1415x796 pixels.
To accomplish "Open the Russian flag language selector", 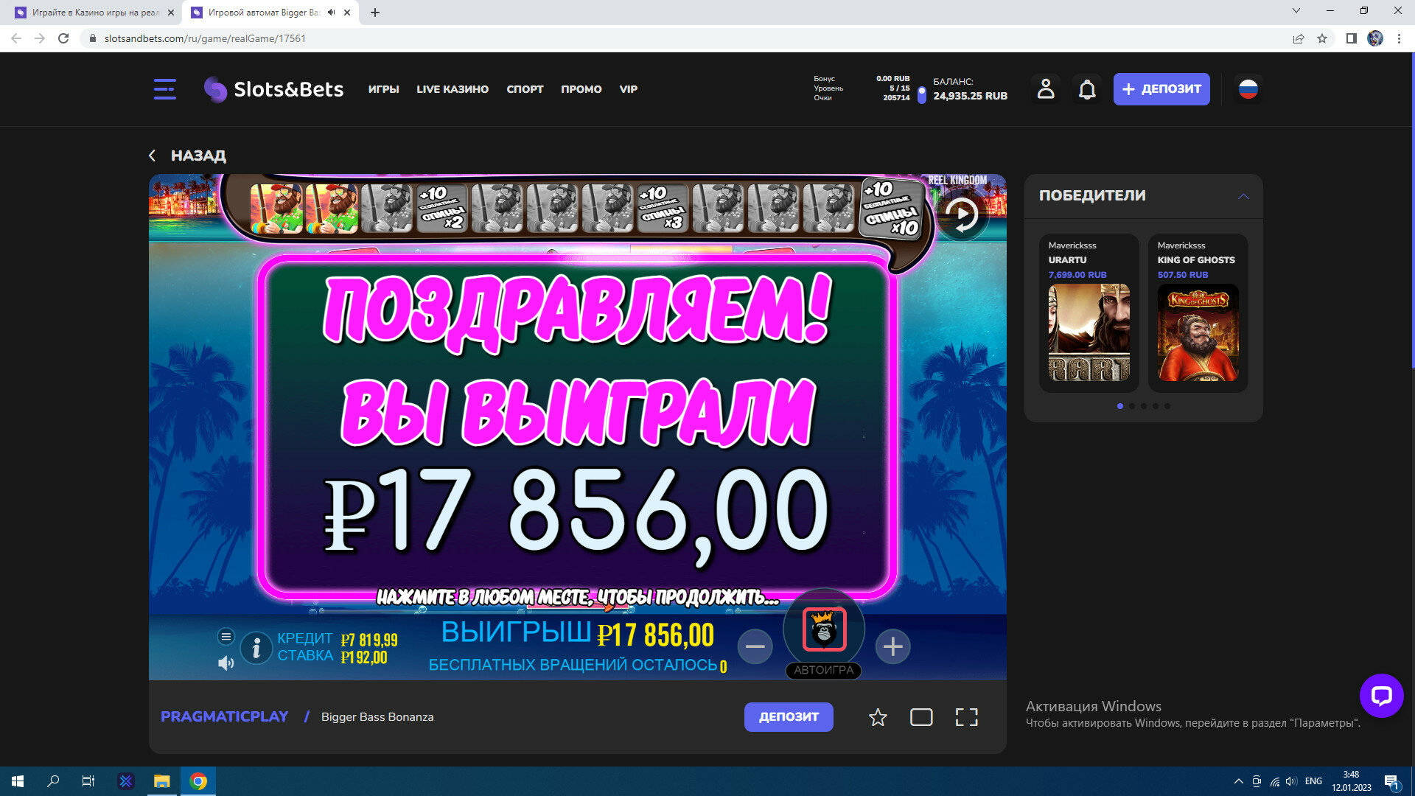I will pos(1248,89).
